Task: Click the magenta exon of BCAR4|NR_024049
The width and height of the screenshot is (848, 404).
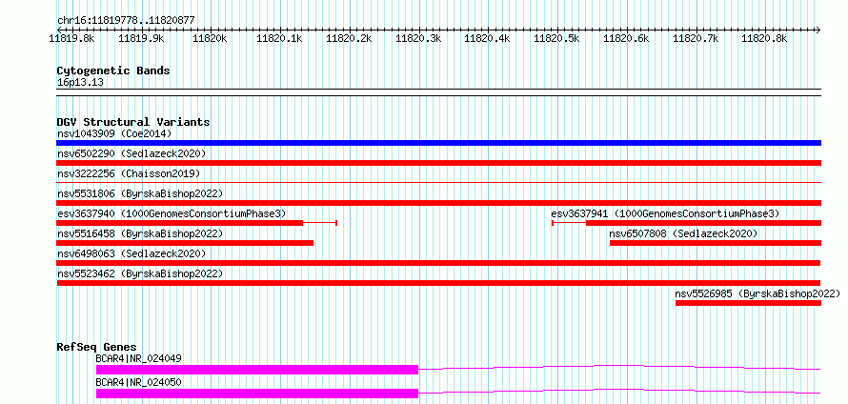Action: (x=257, y=370)
